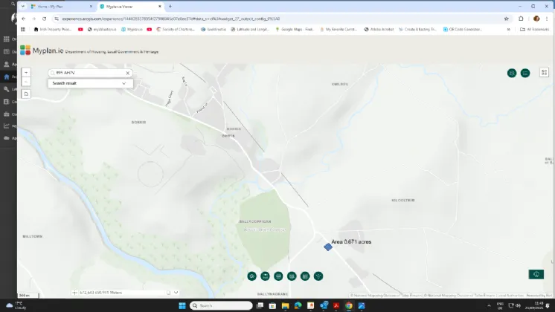Open the Myplan.ie bookmark

[x=132, y=29]
